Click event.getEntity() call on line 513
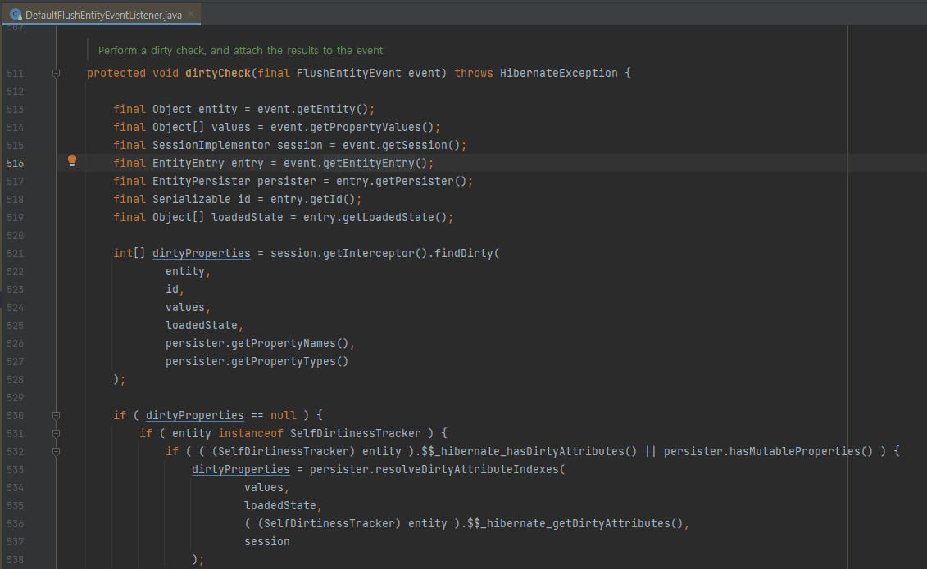 coord(313,109)
